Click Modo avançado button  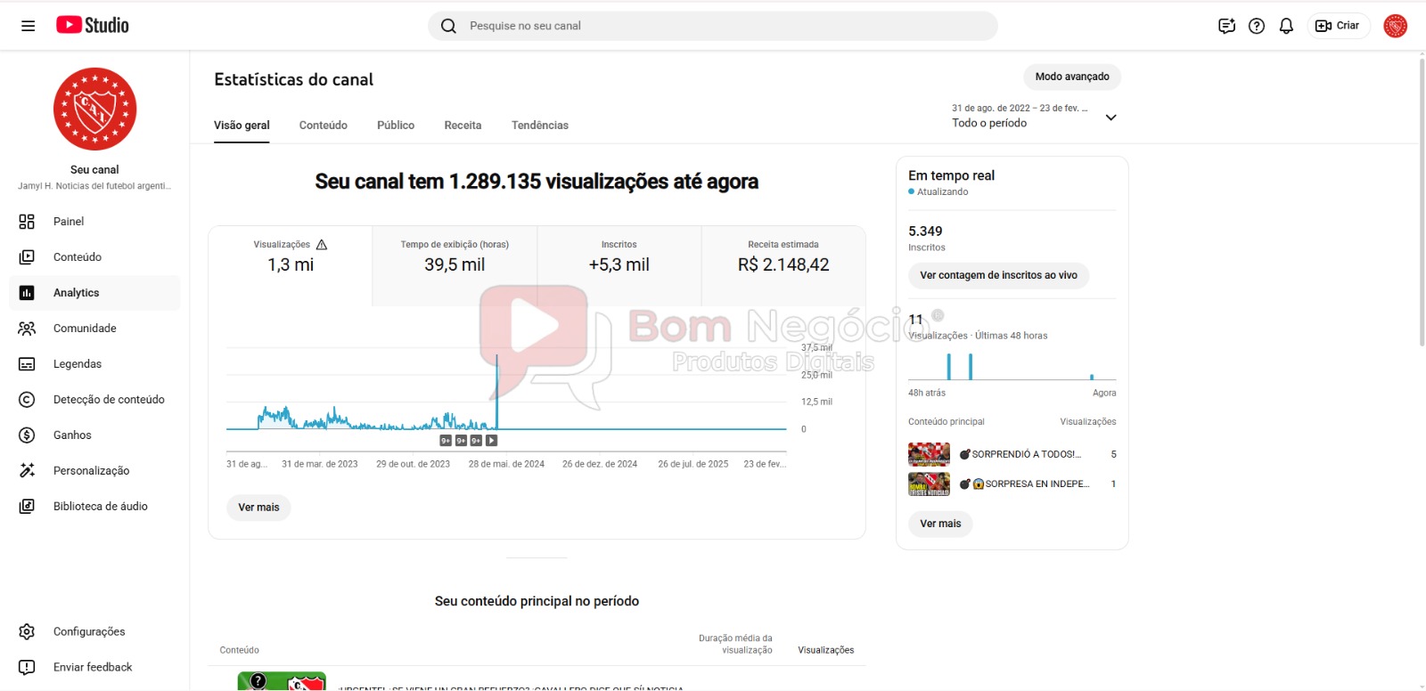[1072, 77]
